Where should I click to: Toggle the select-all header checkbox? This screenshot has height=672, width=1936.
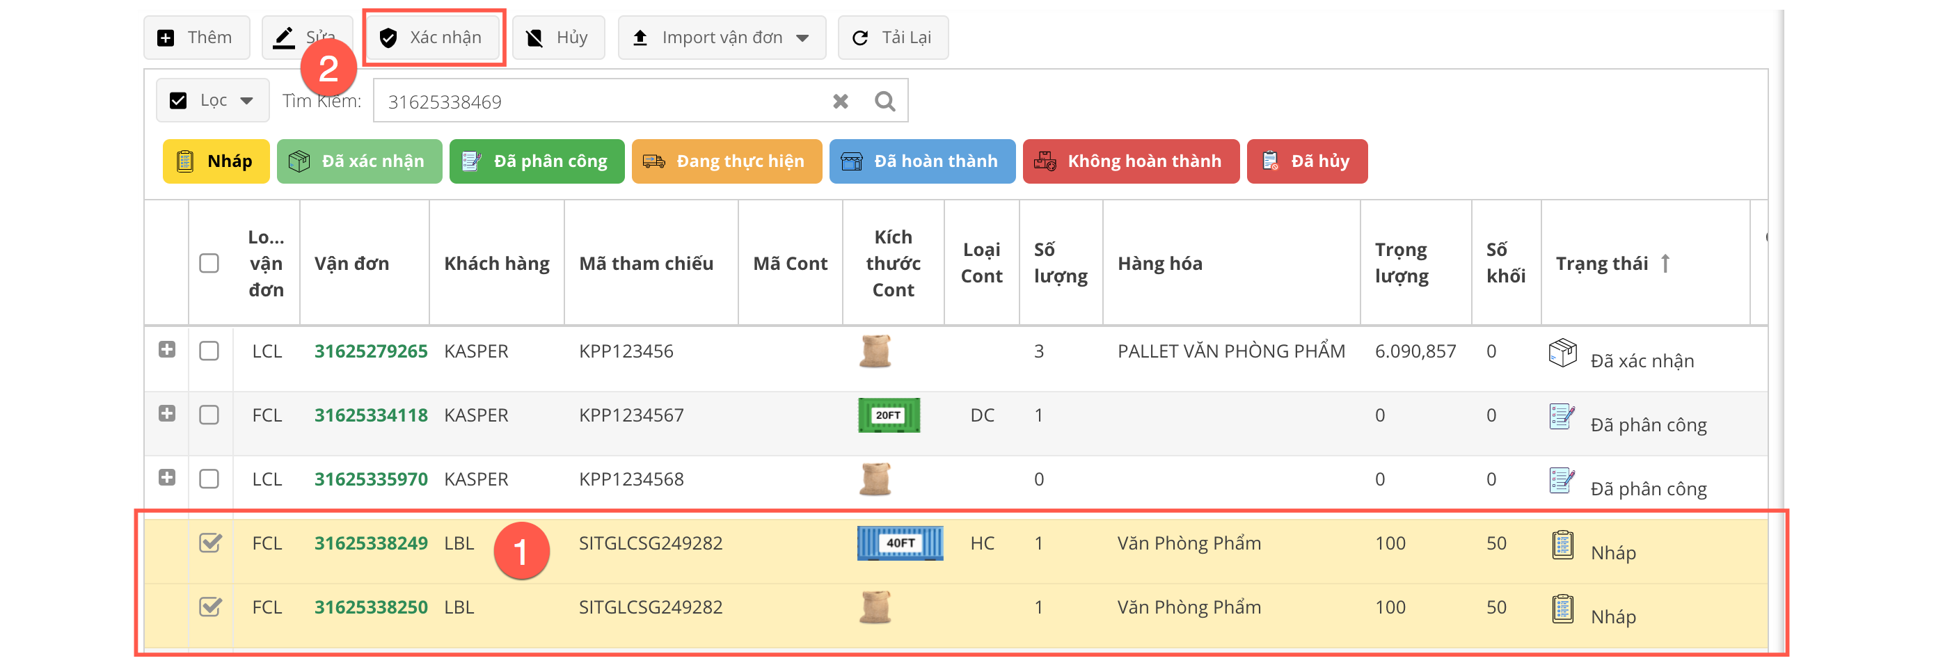click(x=209, y=263)
